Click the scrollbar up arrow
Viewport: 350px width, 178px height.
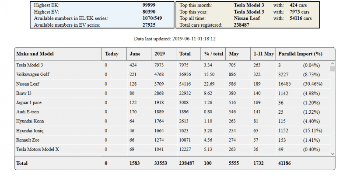click(332, 63)
